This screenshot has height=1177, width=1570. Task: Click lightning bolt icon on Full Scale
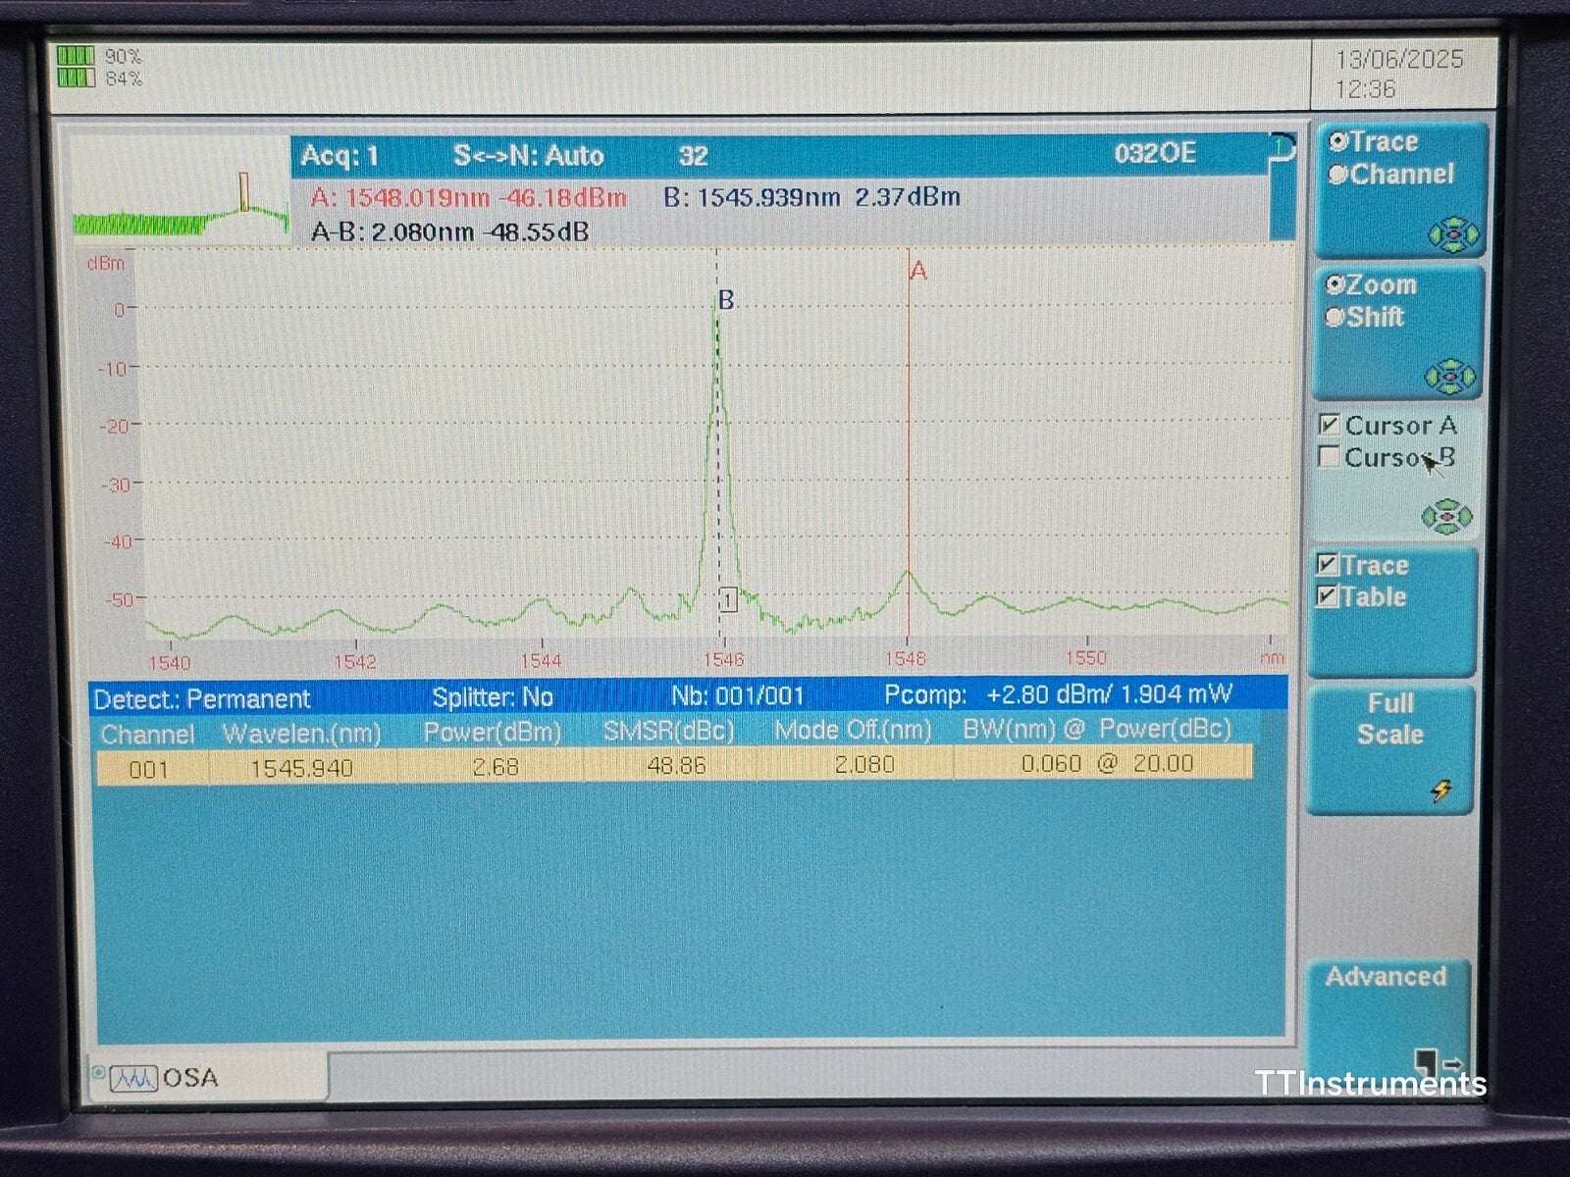[1440, 791]
